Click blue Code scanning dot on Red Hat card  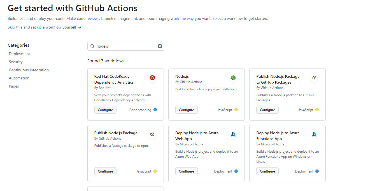155,110
